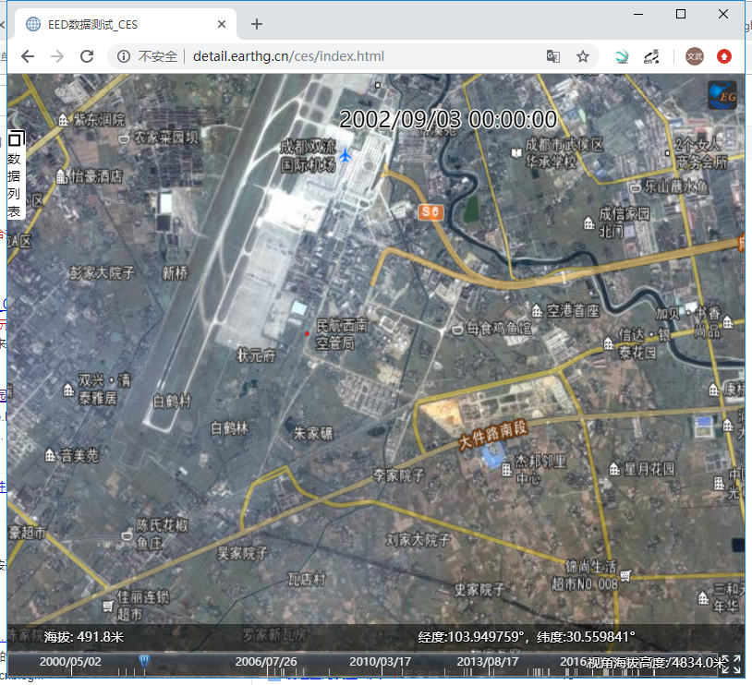This screenshot has height=685, width=752.
Task: Toggle fullscreen map view
Action: pos(730,664)
